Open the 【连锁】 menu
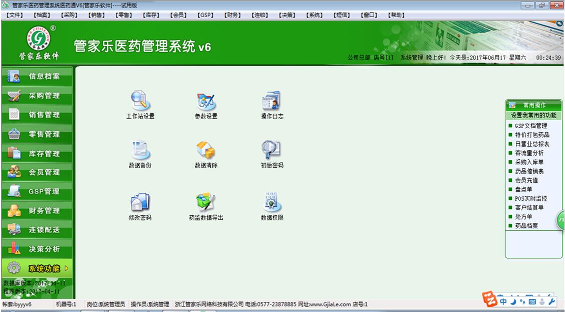Viewport: 565px width, 312px height. 260,15
